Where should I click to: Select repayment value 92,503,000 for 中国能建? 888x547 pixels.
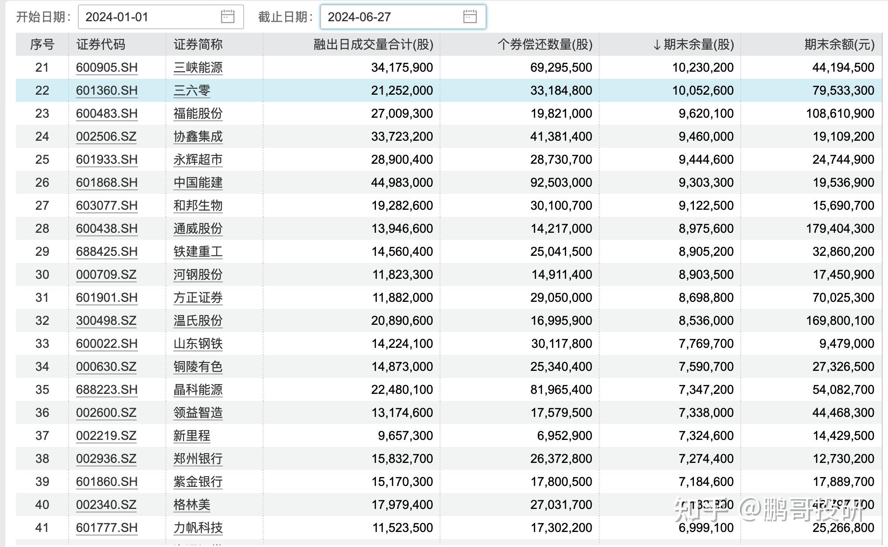pos(561,182)
